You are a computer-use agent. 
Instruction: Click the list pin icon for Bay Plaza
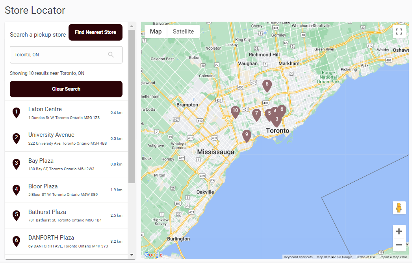coord(16,164)
